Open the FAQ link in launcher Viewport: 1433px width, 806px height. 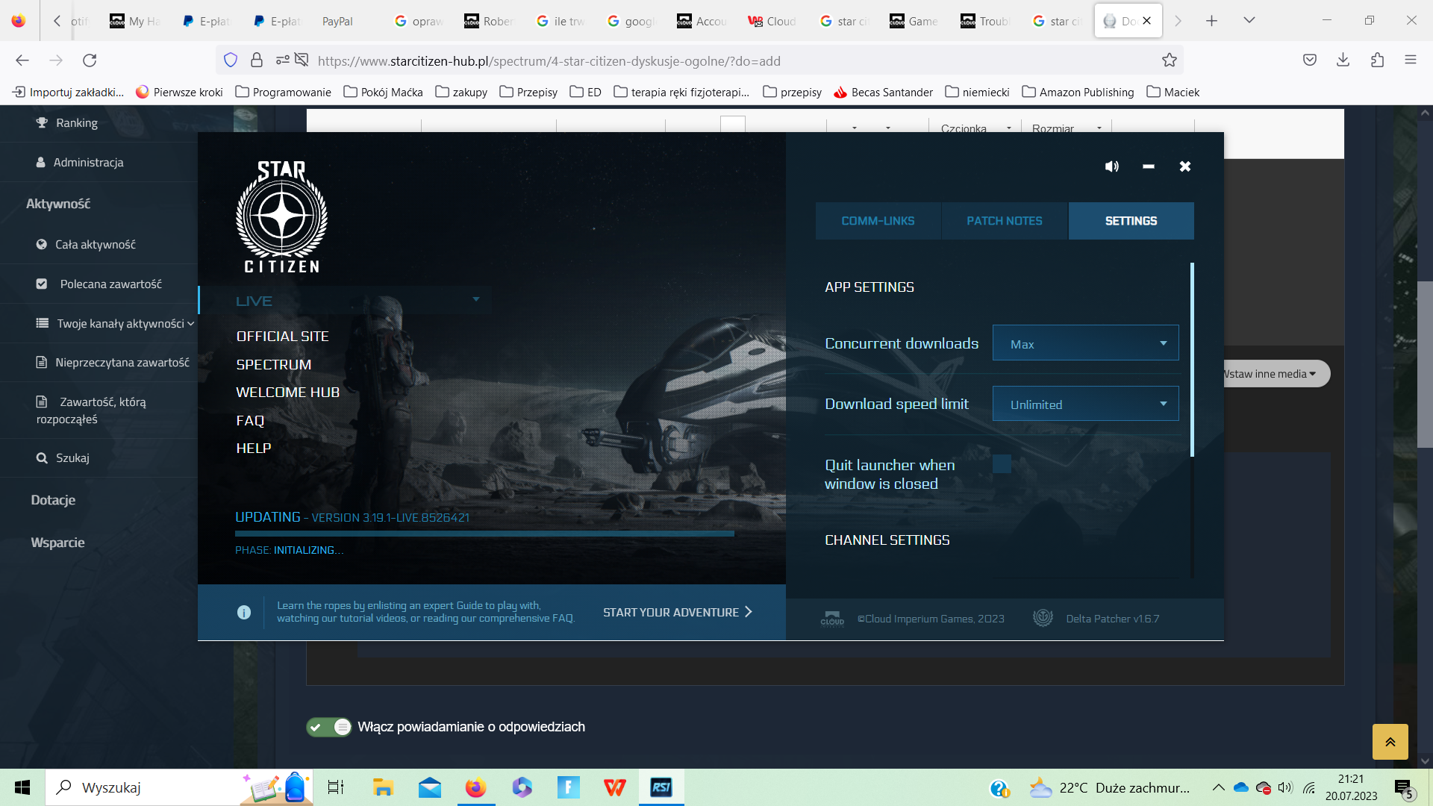pos(250,421)
